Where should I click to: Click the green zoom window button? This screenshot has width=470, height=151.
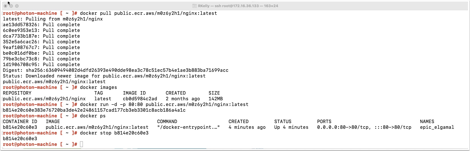point(17,6)
